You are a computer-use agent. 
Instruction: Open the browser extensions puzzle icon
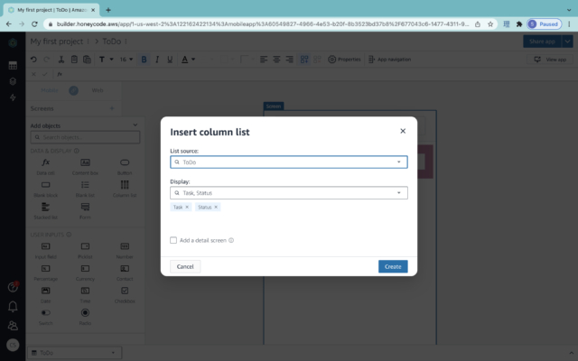click(x=519, y=24)
